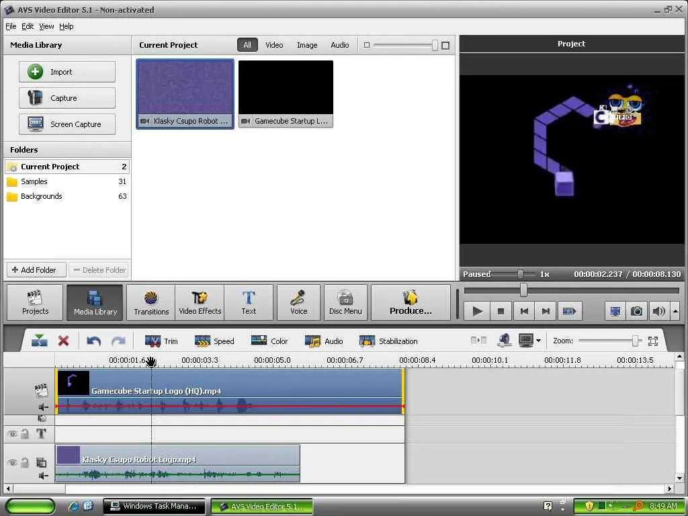Open the Trim tool

[x=161, y=341]
